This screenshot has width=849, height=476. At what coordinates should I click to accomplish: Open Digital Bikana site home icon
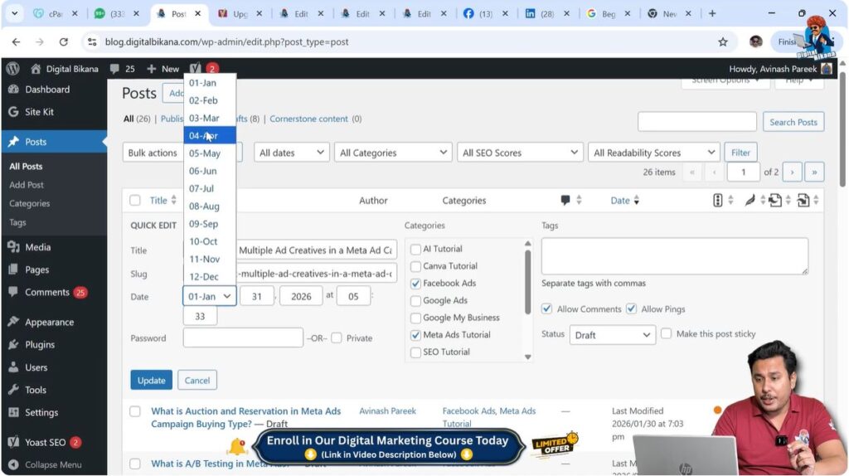coord(36,69)
